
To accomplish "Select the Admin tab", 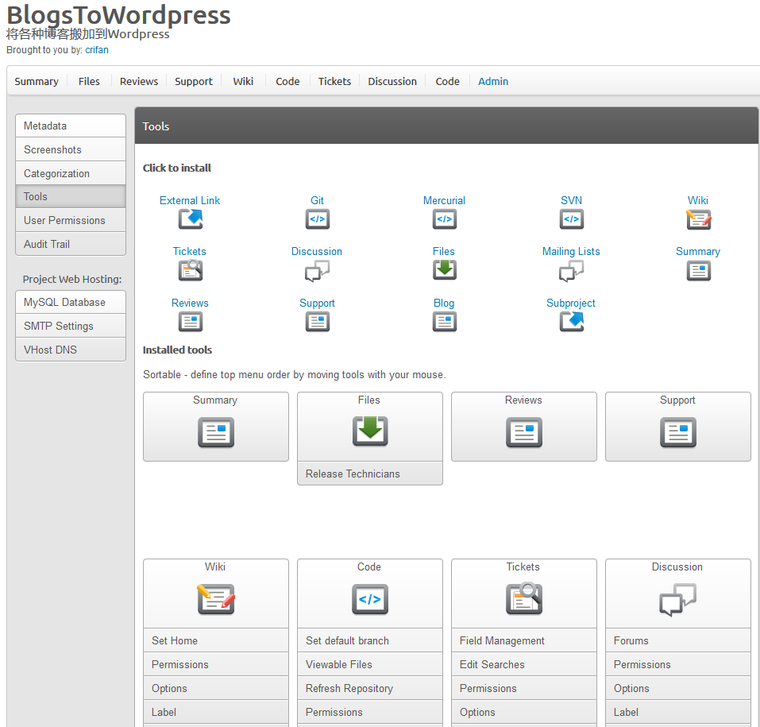I will coord(493,82).
